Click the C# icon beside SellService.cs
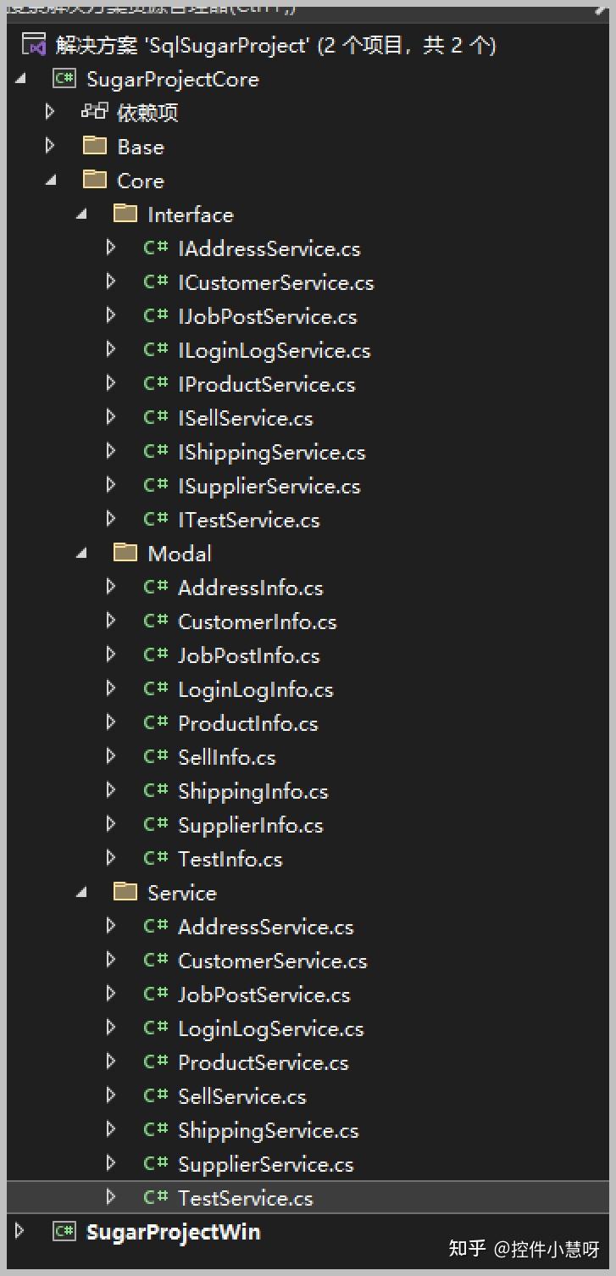Image resolution: width=616 pixels, height=1276 pixels. (x=156, y=1095)
